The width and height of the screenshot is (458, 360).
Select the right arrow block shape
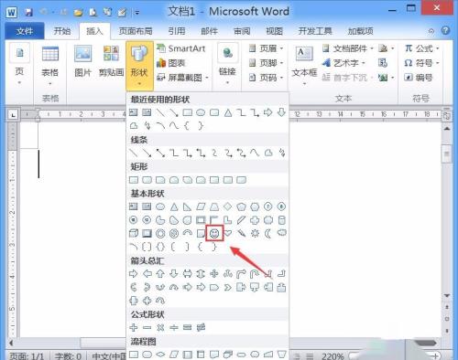[134, 274]
